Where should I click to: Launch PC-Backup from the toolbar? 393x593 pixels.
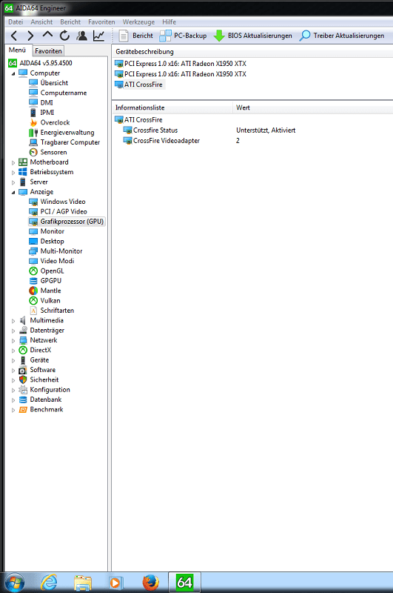pos(183,36)
